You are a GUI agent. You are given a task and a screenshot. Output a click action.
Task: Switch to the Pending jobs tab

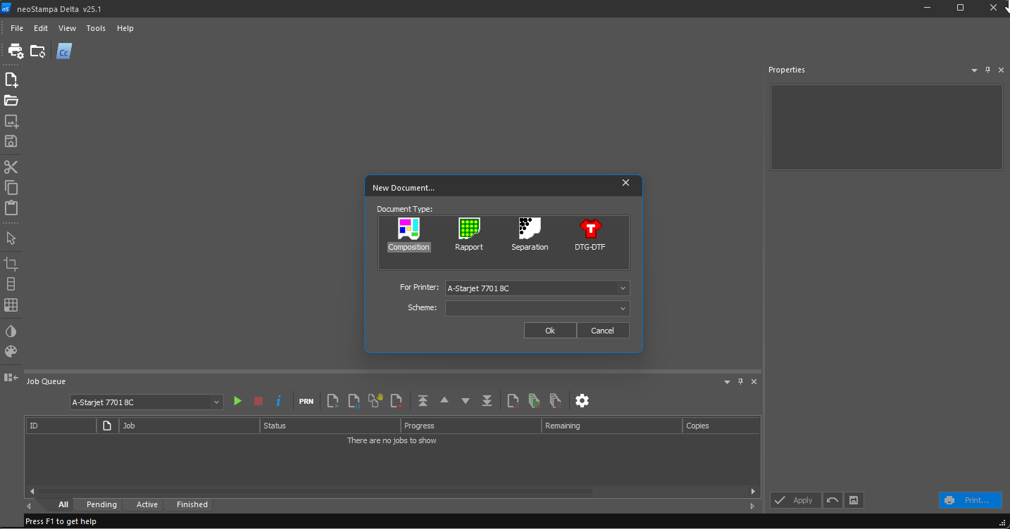[101, 504]
